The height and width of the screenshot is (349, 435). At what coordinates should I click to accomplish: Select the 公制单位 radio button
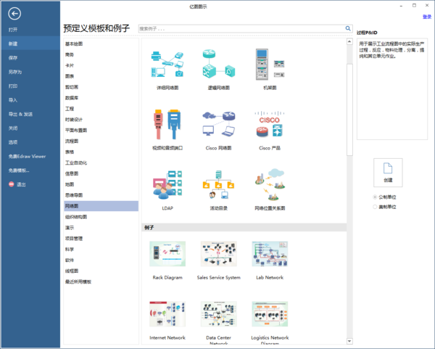tap(375, 197)
